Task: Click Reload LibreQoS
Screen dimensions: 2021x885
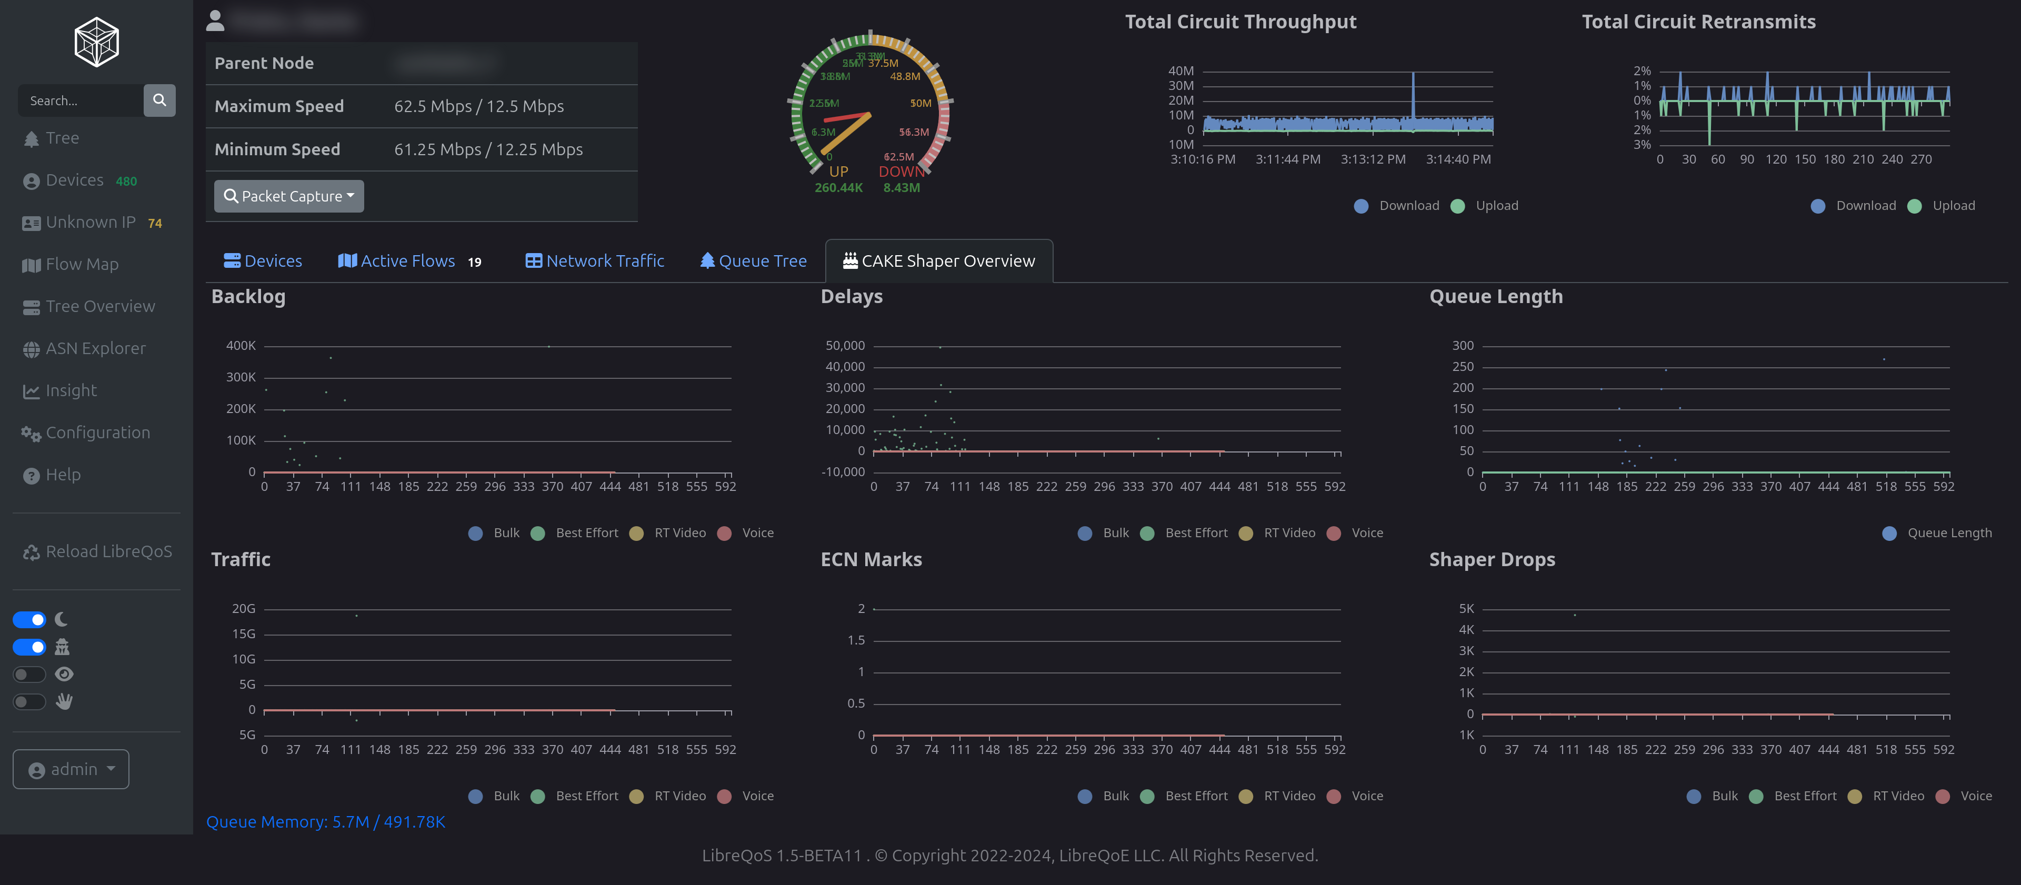Action: click(98, 551)
